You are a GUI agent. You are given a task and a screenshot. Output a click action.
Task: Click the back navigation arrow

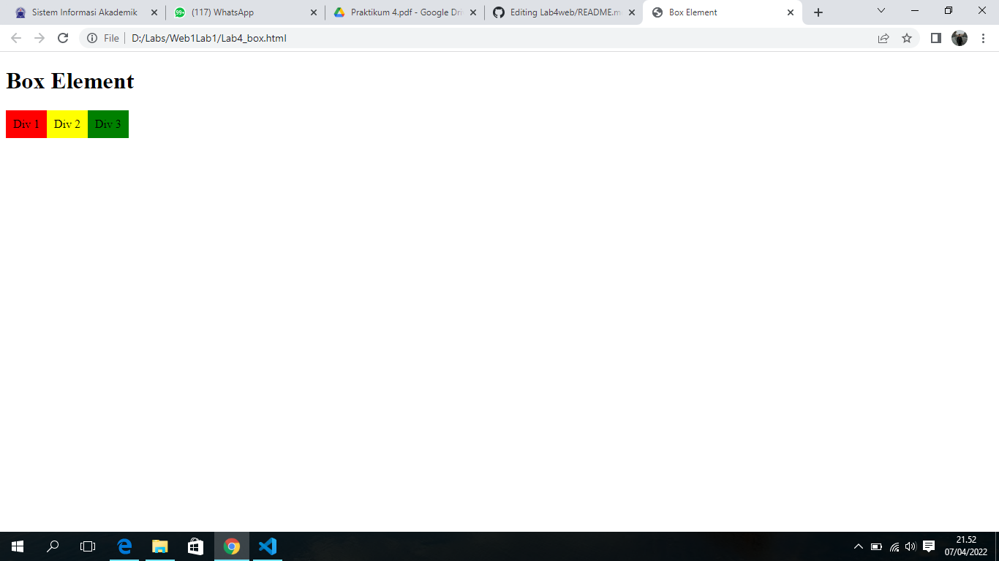point(15,38)
